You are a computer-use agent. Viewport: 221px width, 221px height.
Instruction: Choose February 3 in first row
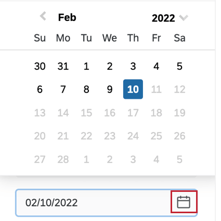coord(133,66)
